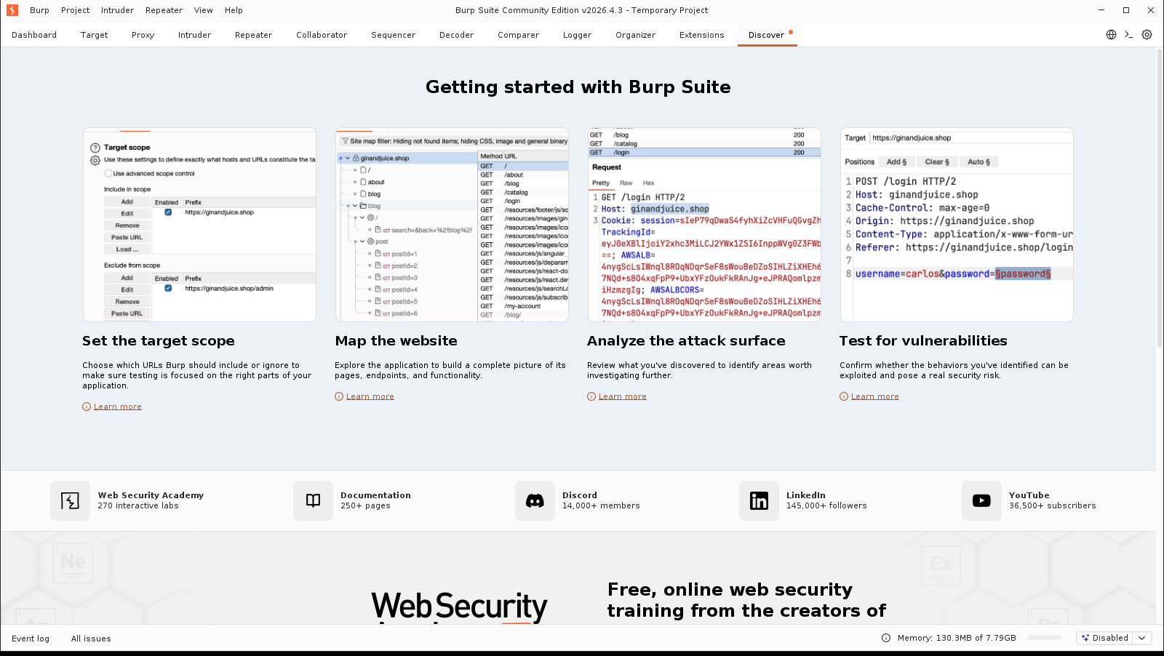Image resolution: width=1164 pixels, height=656 pixels.
Task: Open the Intruder menu
Action: [x=117, y=10]
